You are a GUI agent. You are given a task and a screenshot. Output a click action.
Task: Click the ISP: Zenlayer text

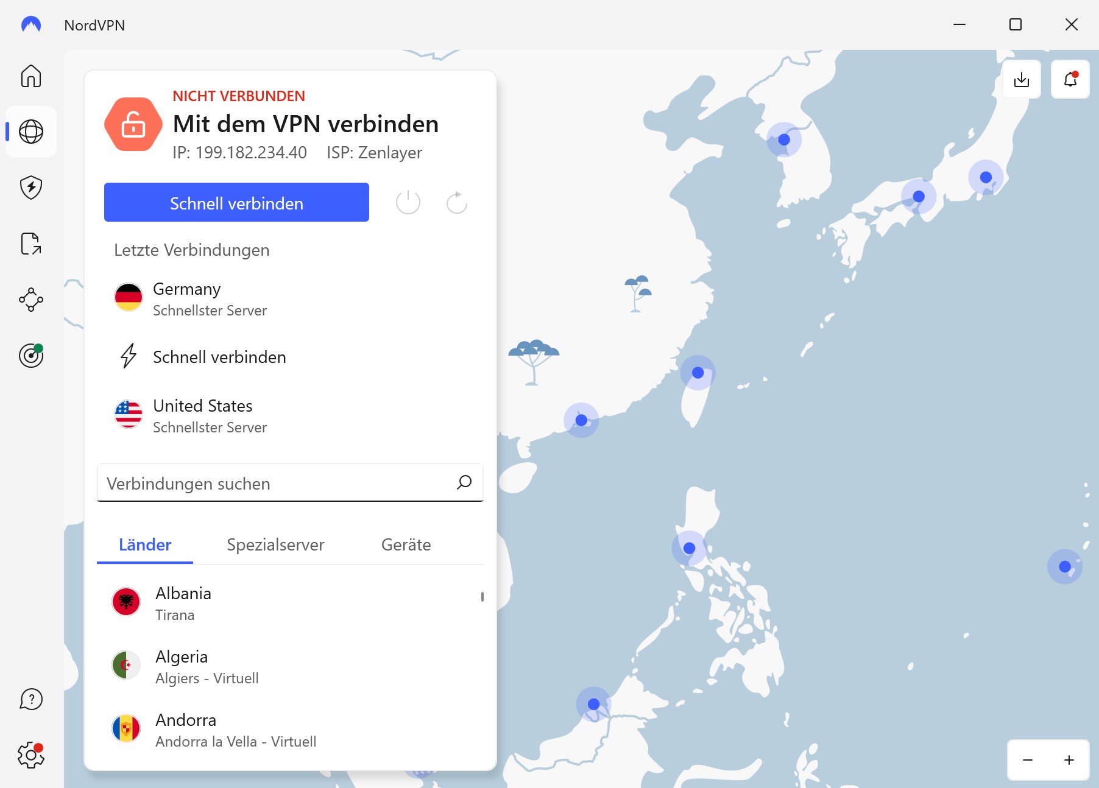(374, 152)
